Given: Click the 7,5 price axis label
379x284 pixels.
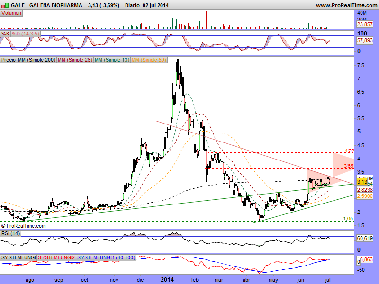Looking at the screenshot, I should pos(361,66).
